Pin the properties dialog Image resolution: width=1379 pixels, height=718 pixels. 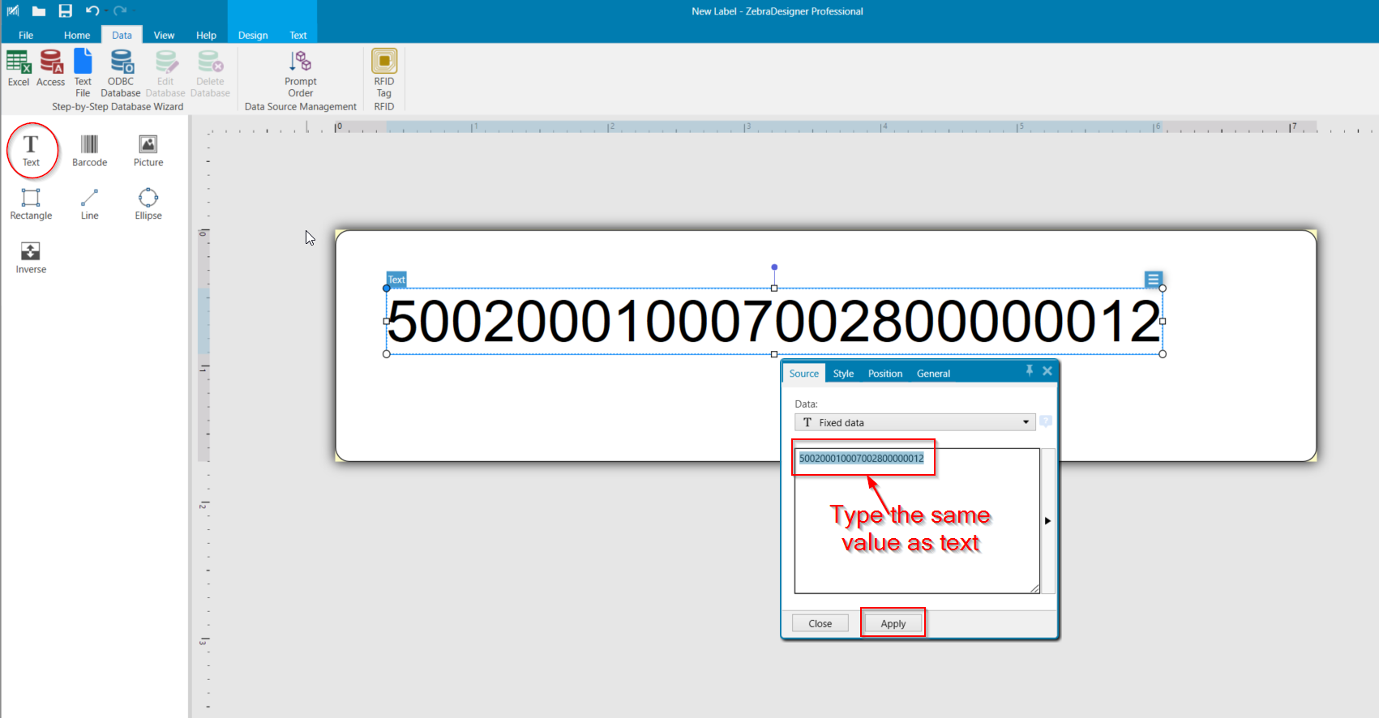[1029, 370]
